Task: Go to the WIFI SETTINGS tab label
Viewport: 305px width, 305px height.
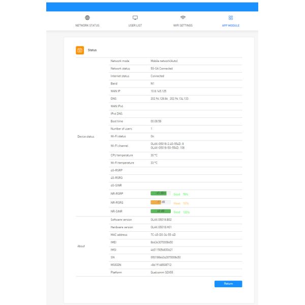Action: pos(183,25)
